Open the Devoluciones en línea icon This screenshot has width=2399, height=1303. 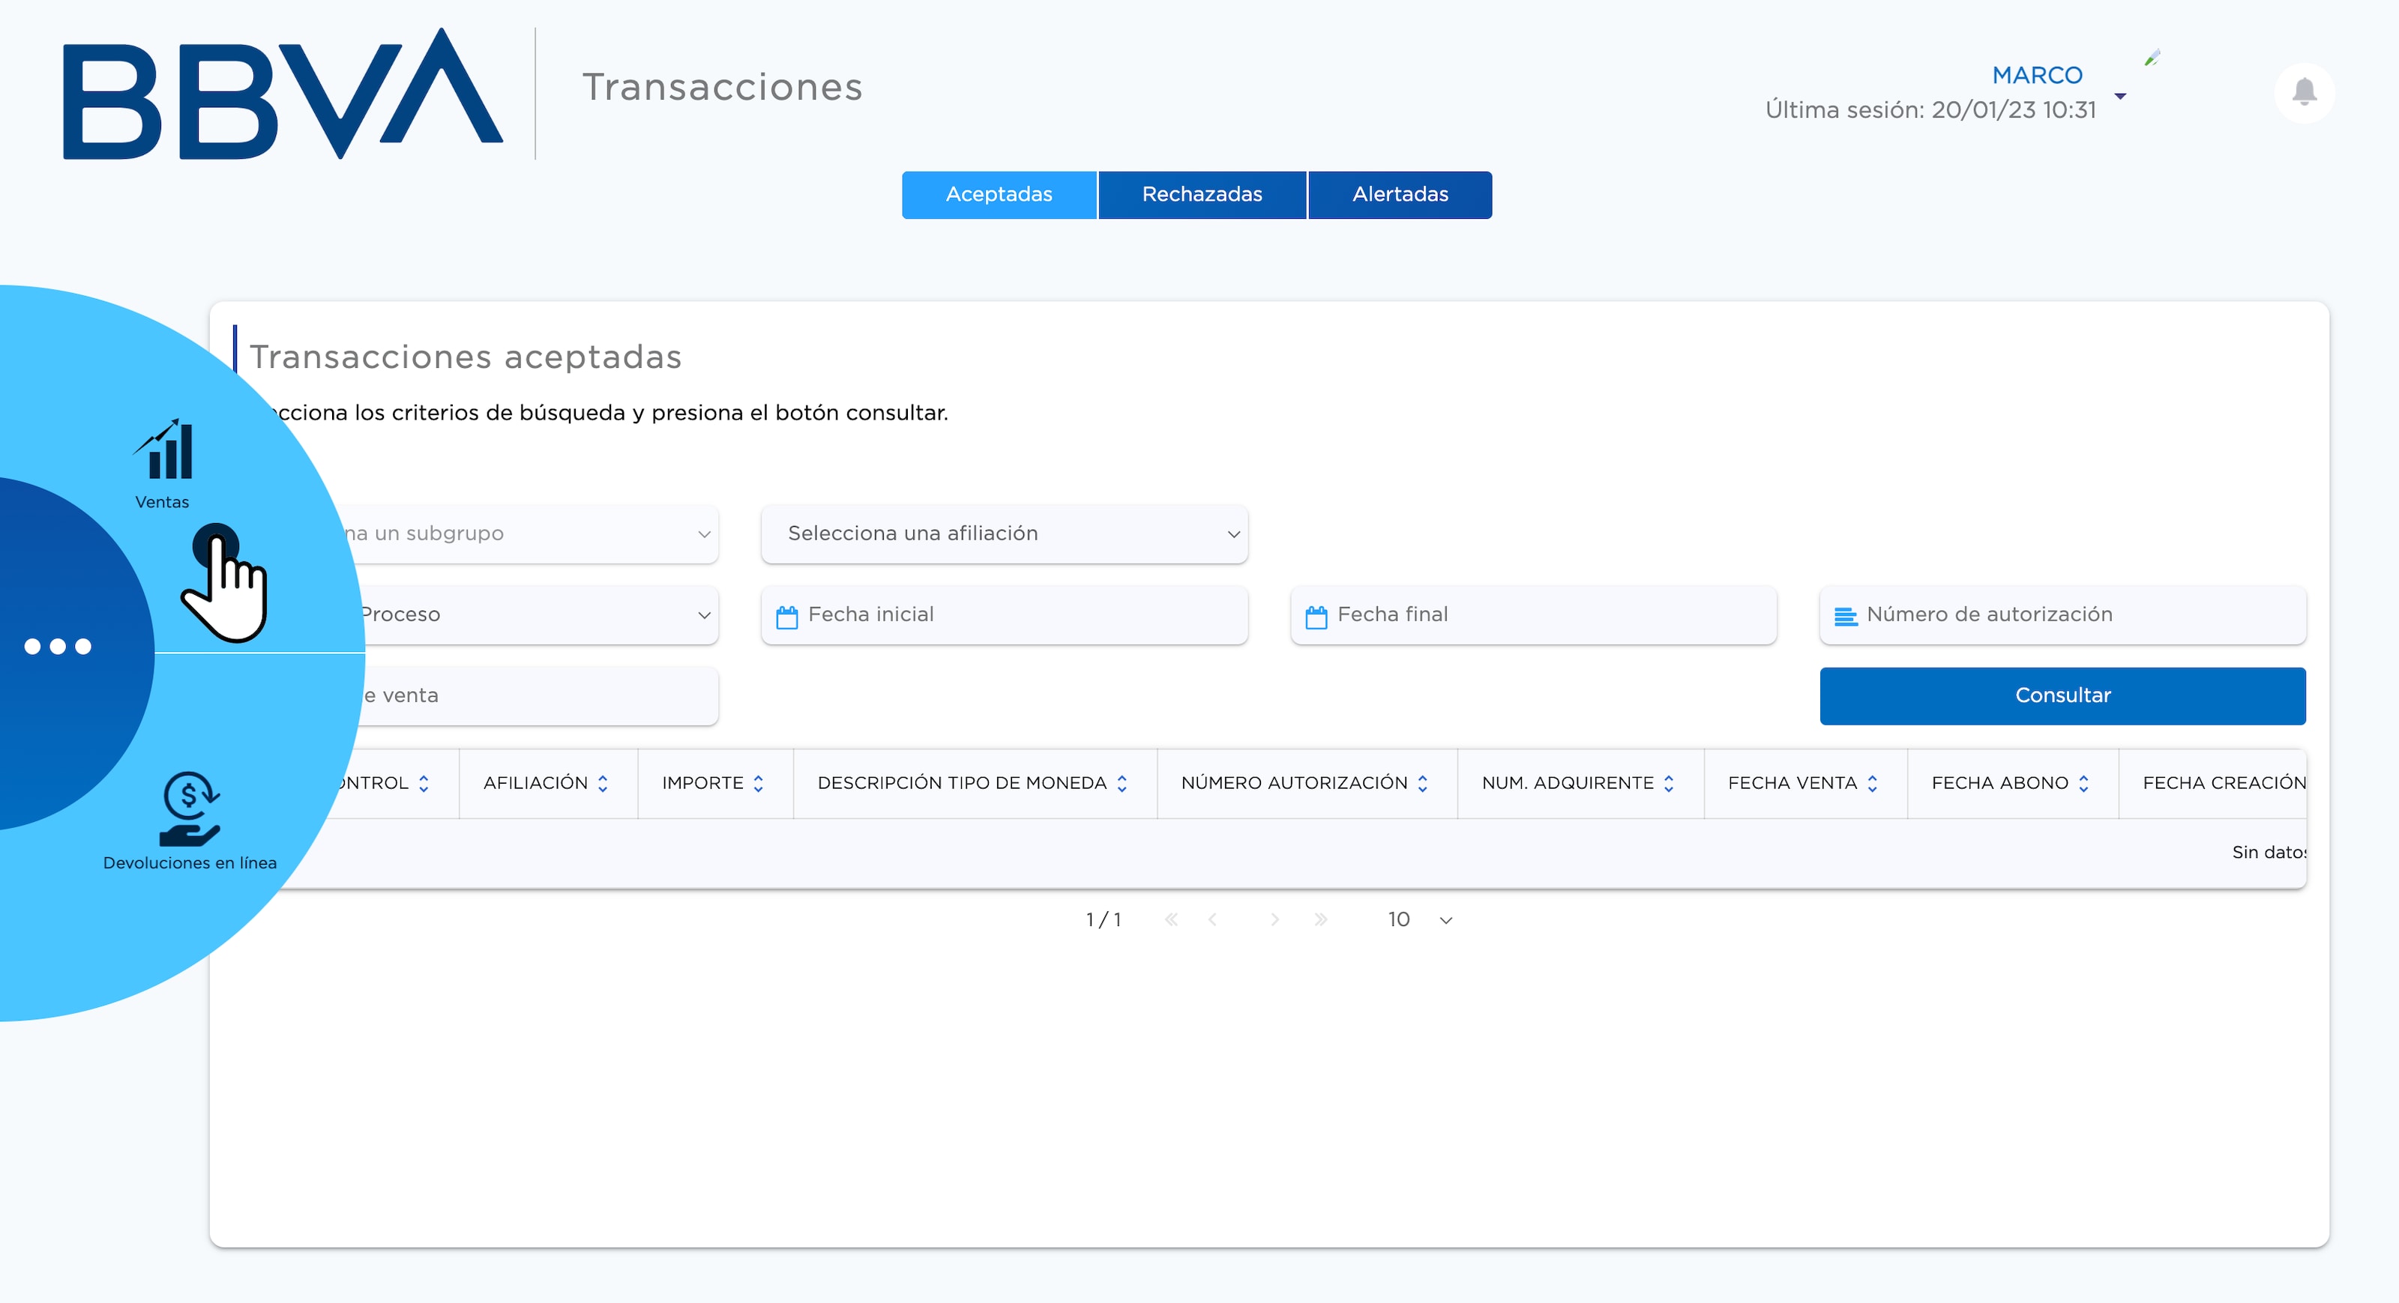190,808
